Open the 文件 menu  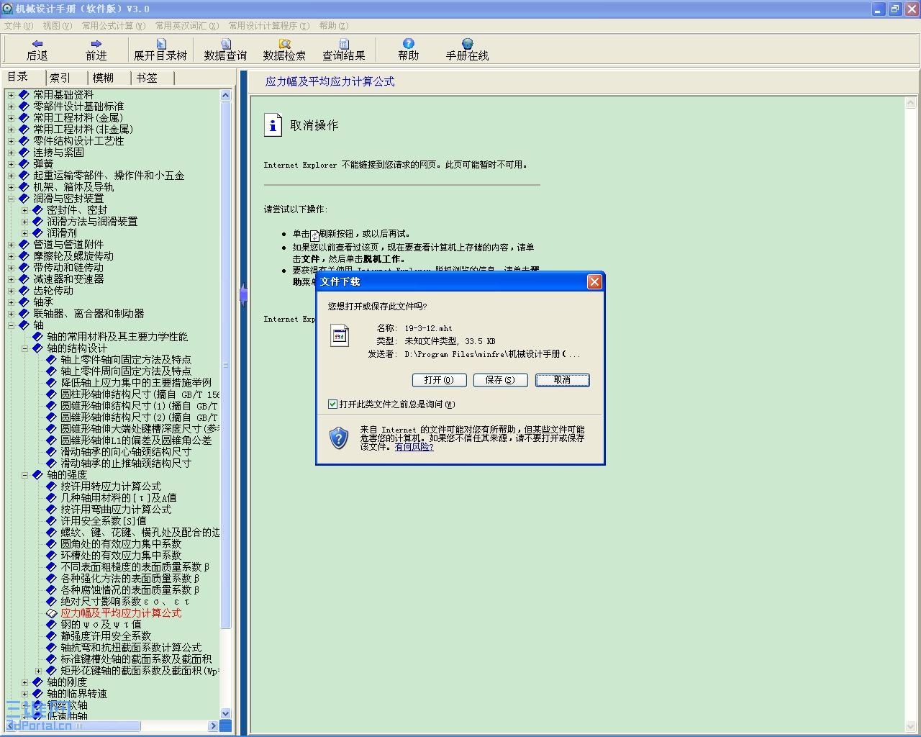18,26
